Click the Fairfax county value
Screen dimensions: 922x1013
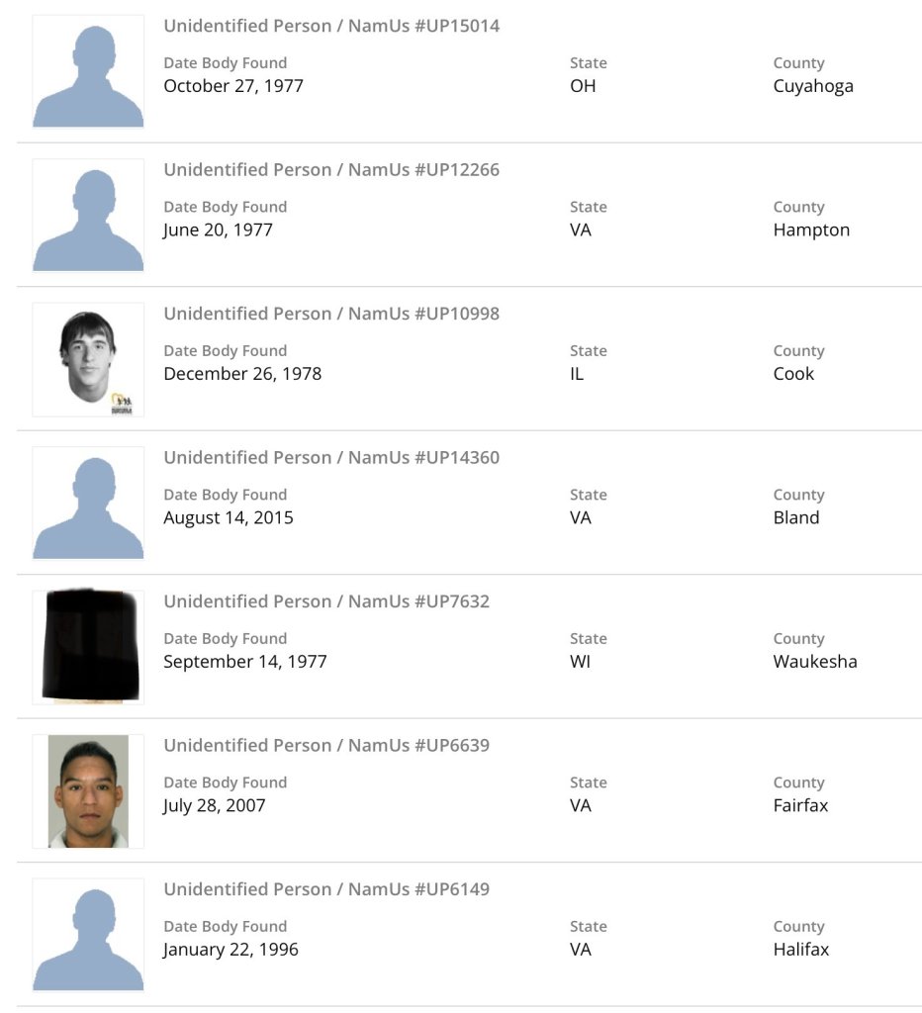pyautogui.click(x=800, y=805)
